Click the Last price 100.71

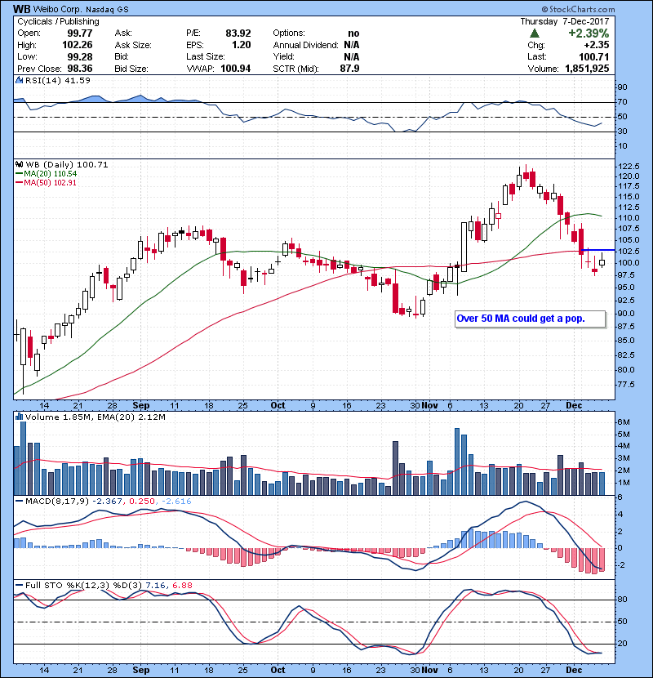pyautogui.click(x=593, y=56)
